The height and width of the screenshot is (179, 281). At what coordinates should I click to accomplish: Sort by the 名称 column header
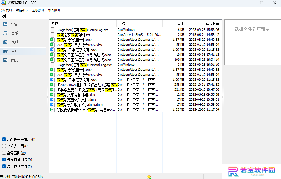pos(83,23)
